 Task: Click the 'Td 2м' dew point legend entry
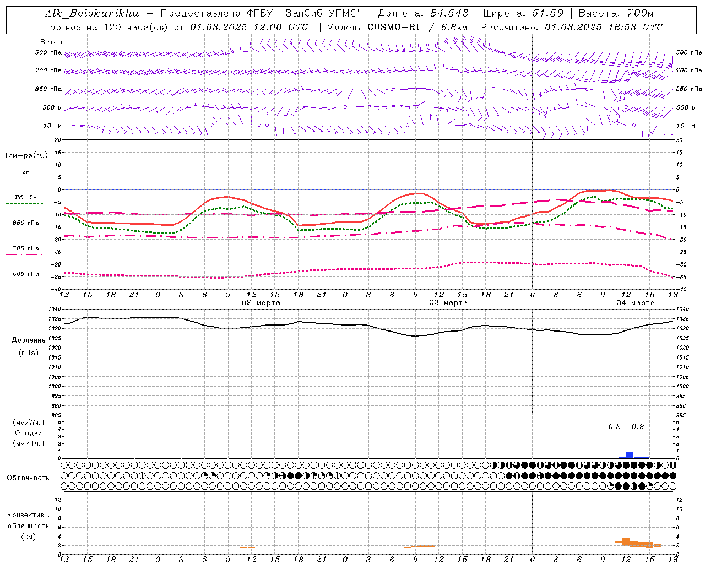[26, 197]
